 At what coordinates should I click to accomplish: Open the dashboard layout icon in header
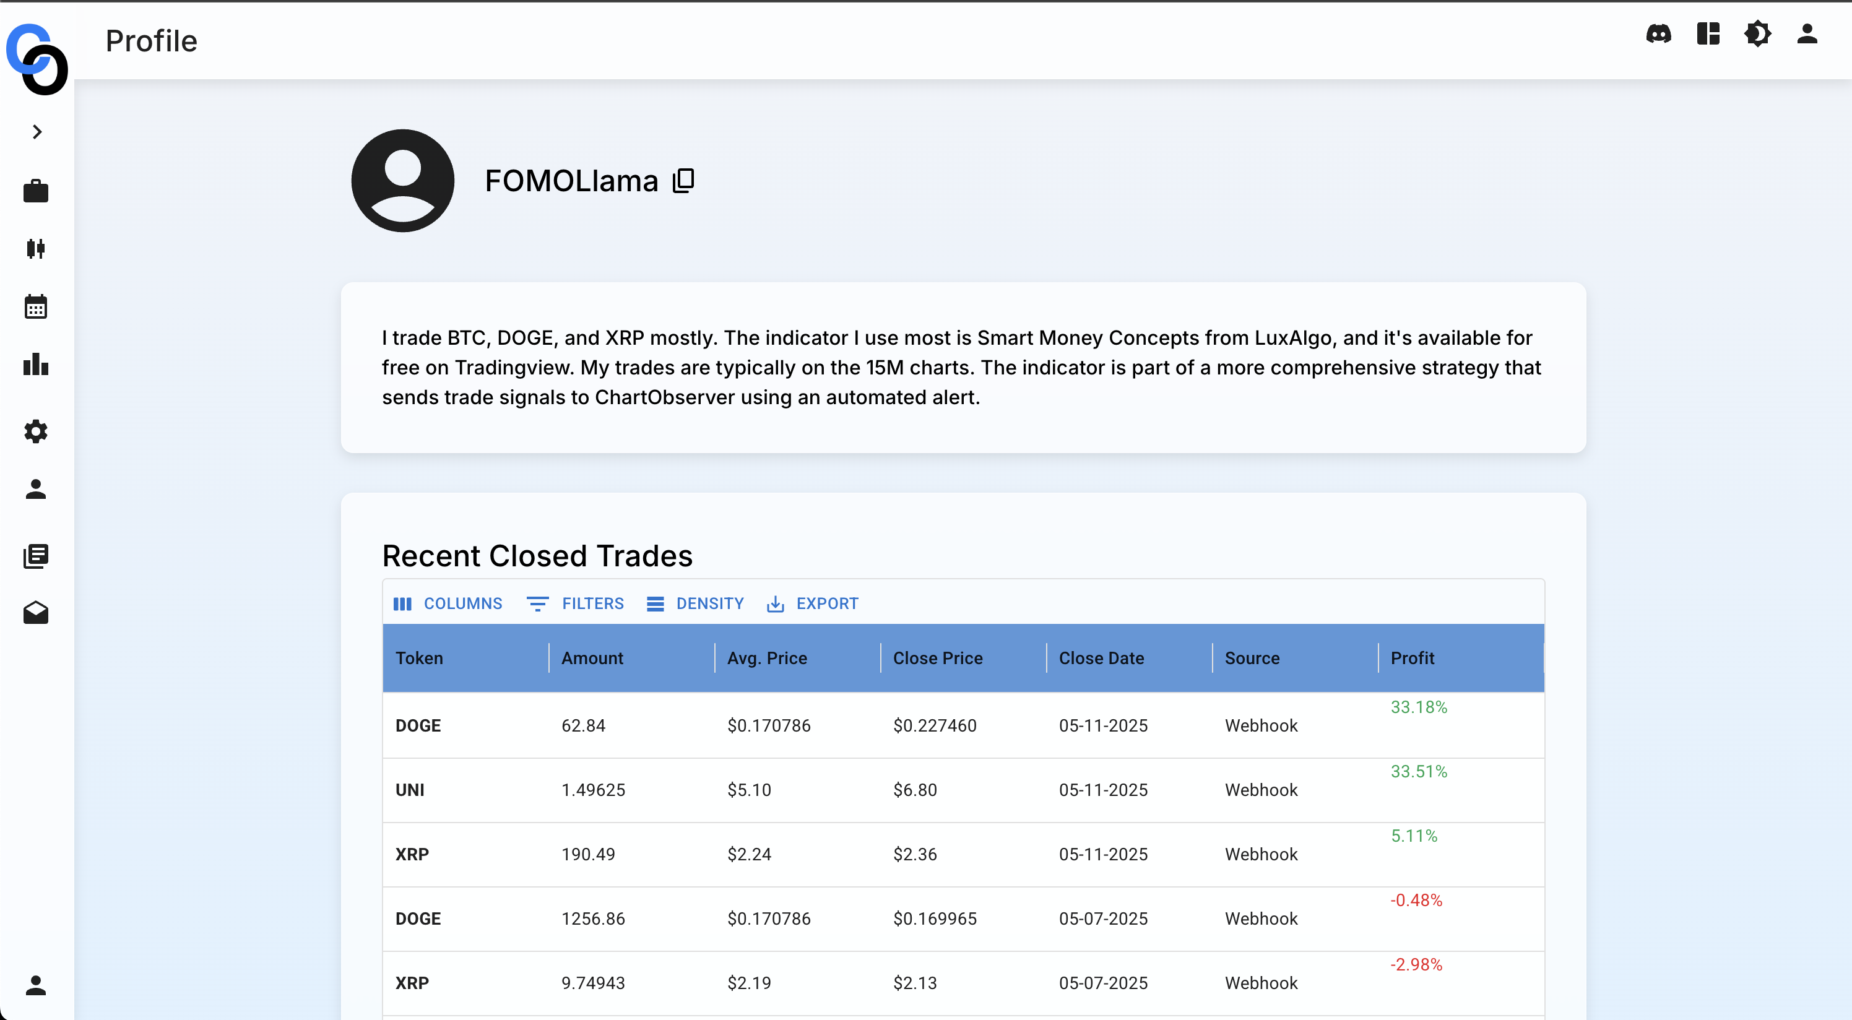(1708, 34)
